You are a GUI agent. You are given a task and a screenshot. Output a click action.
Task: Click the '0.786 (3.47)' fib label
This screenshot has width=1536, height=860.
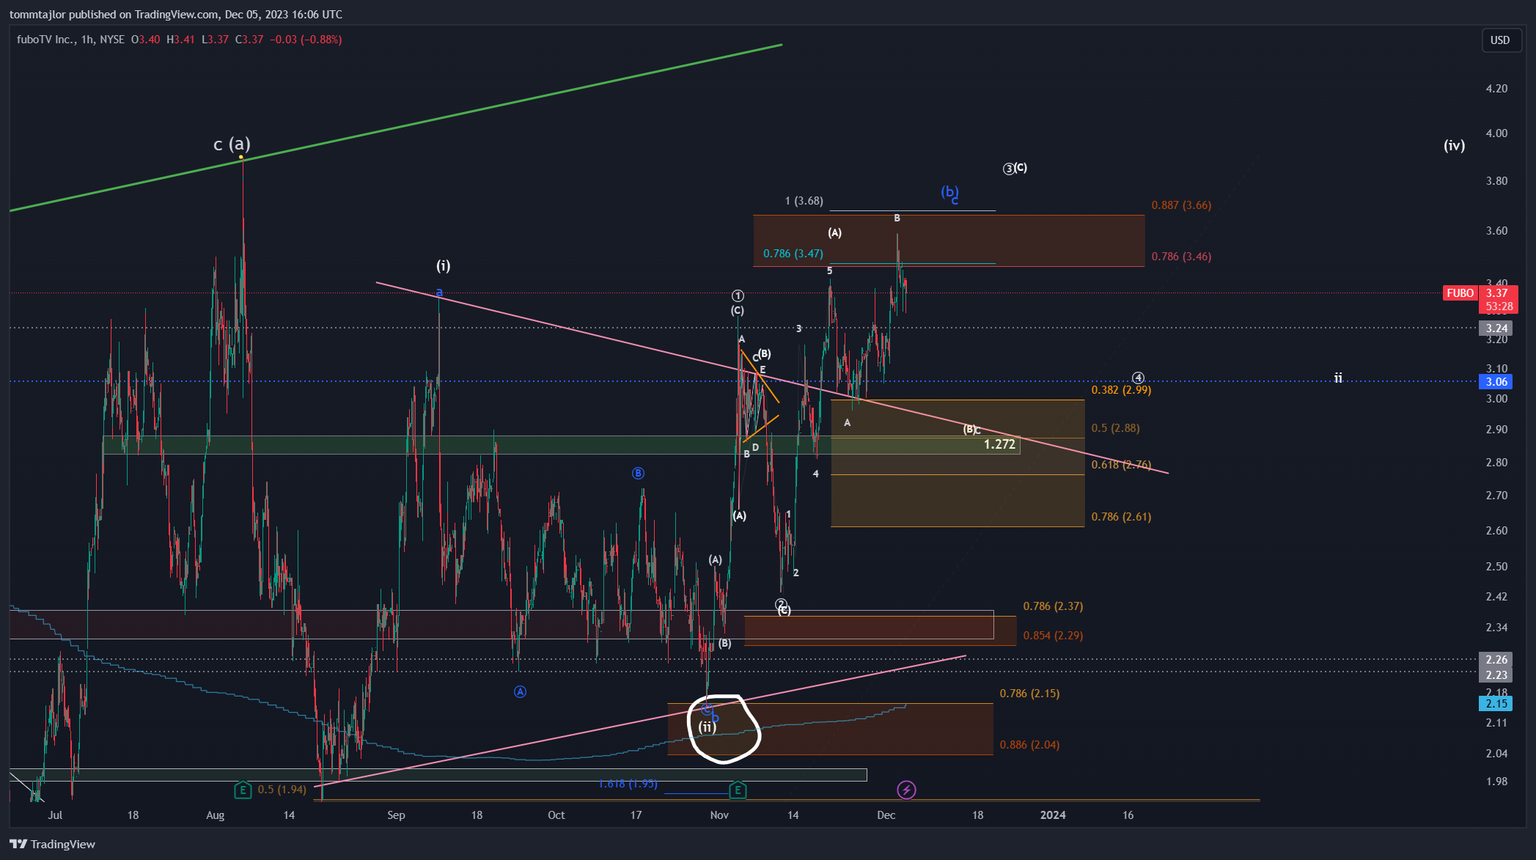click(x=793, y=254)
